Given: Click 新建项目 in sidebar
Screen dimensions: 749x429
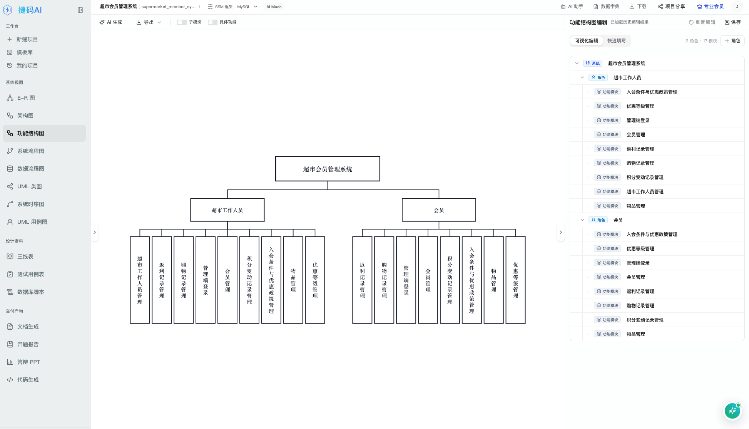Looking at the screenshot, I should [x=44, y=39].
